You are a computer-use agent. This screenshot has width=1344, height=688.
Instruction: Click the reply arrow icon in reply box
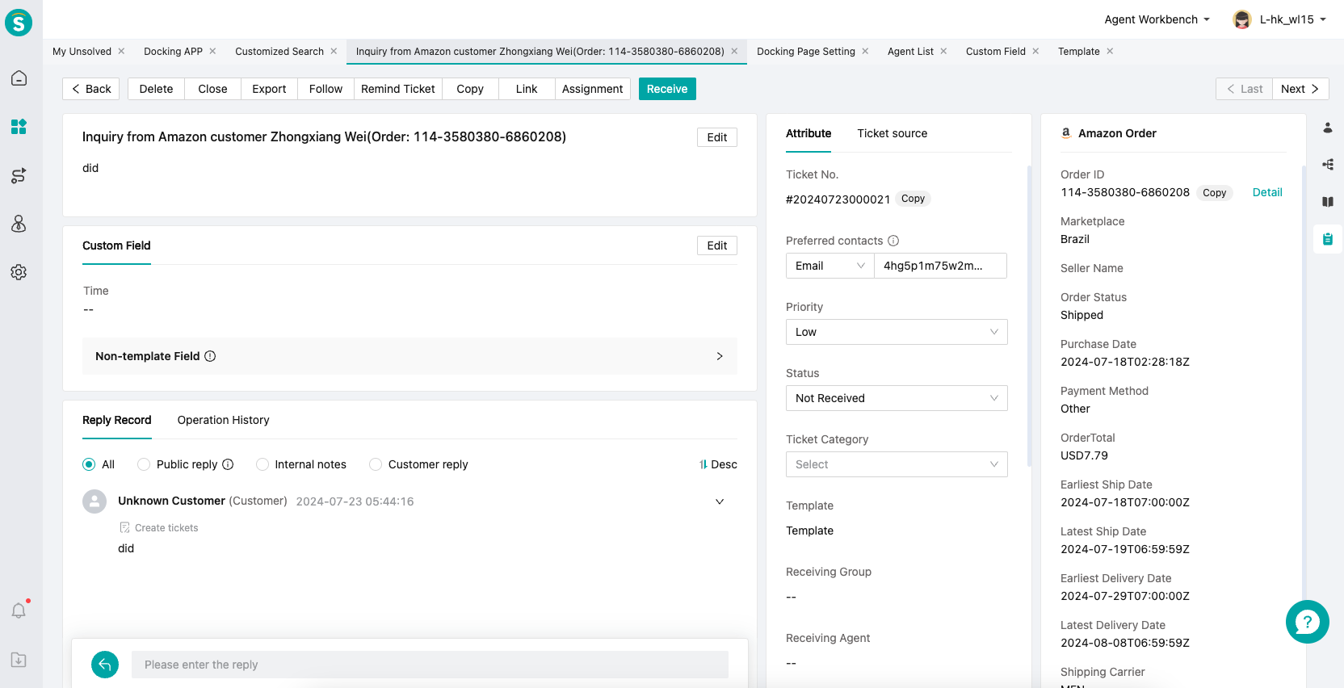pyautogui.click(x=105, y=665)
